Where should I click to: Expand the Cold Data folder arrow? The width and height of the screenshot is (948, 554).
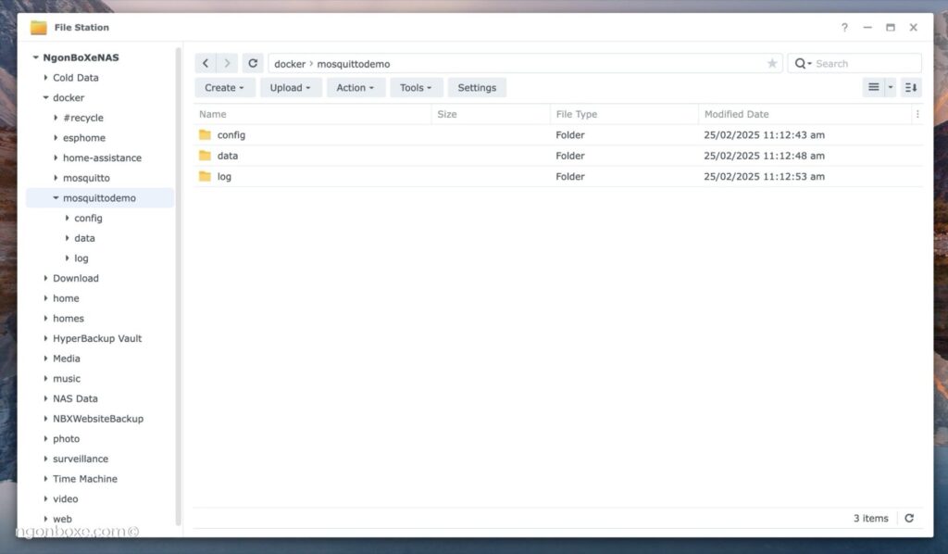(x=45, y=78)
